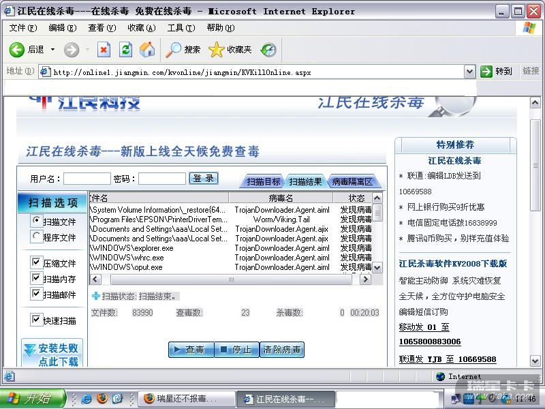Open Favorites star in toolbar
The height and width of the screenshot is (409, 545).
coord(216,50)
